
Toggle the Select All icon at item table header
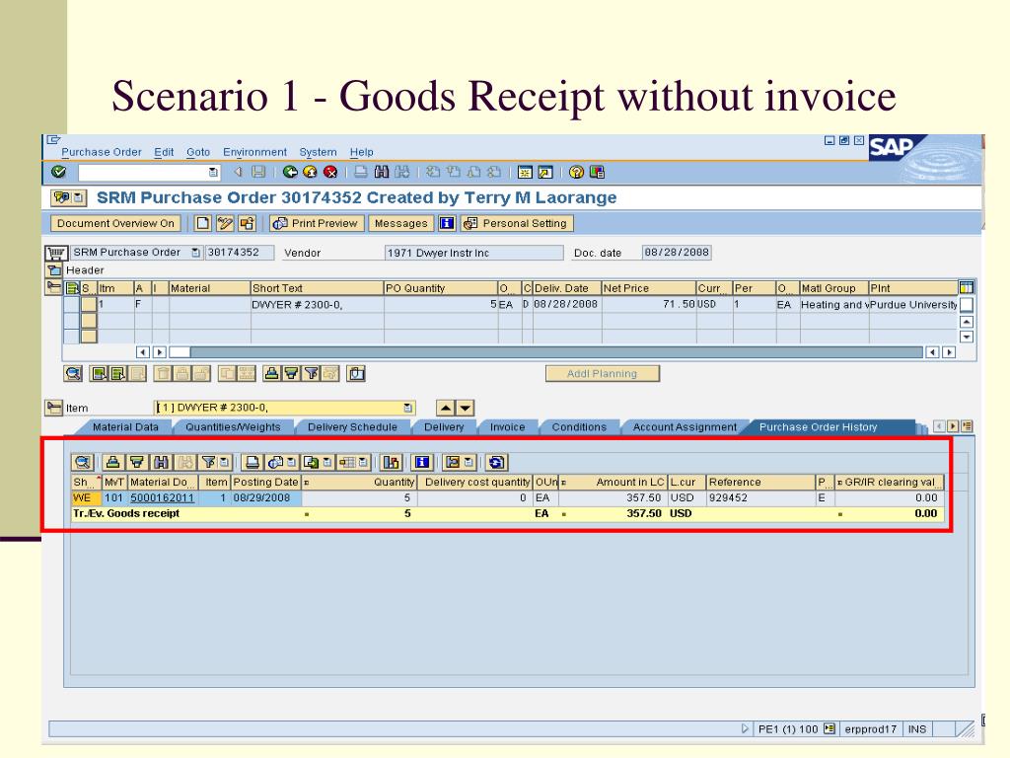point(72,288)
